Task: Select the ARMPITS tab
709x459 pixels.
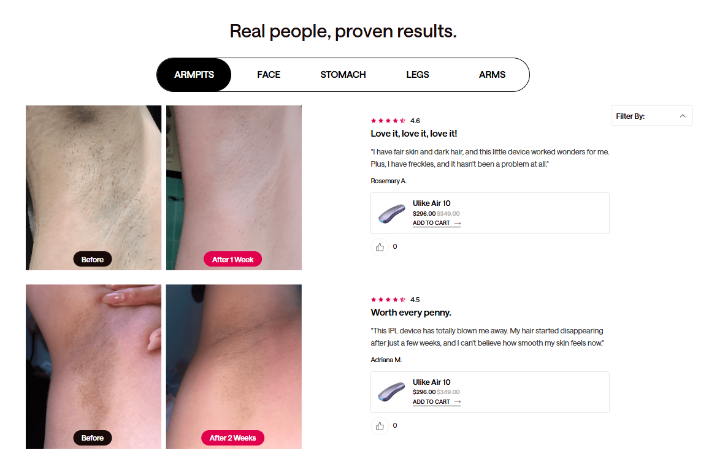Action: pos(194,75)
